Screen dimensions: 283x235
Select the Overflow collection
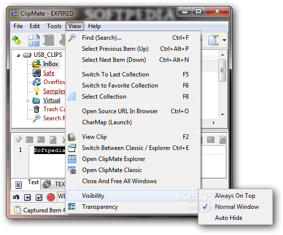54,82
